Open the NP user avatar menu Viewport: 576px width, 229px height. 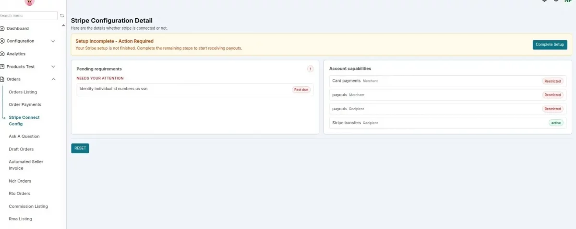pyautogui.click(x=568, y=1)
